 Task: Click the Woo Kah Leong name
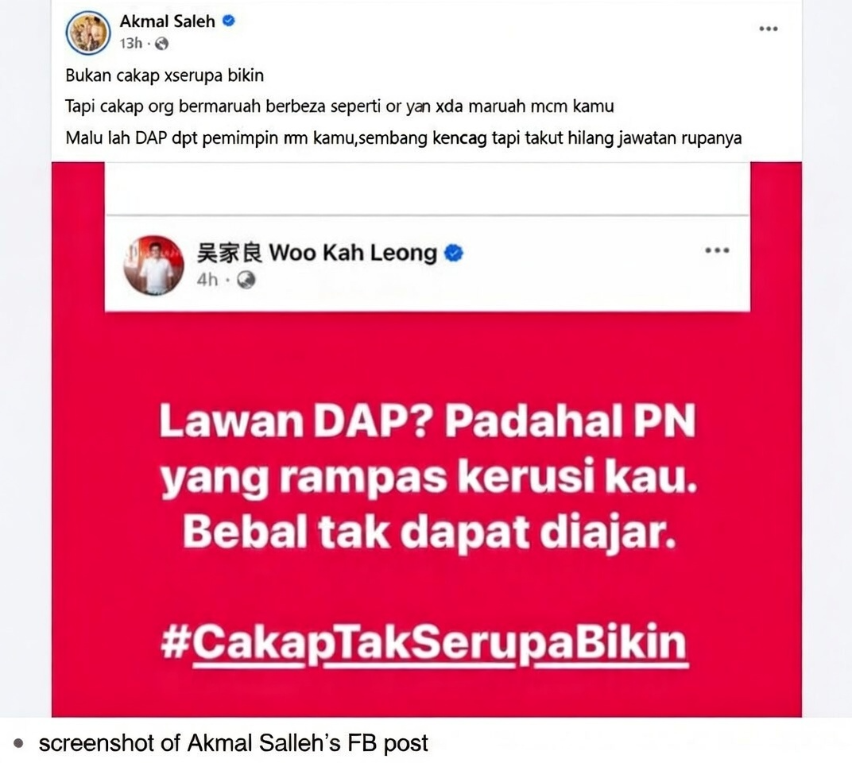(317, 254)
